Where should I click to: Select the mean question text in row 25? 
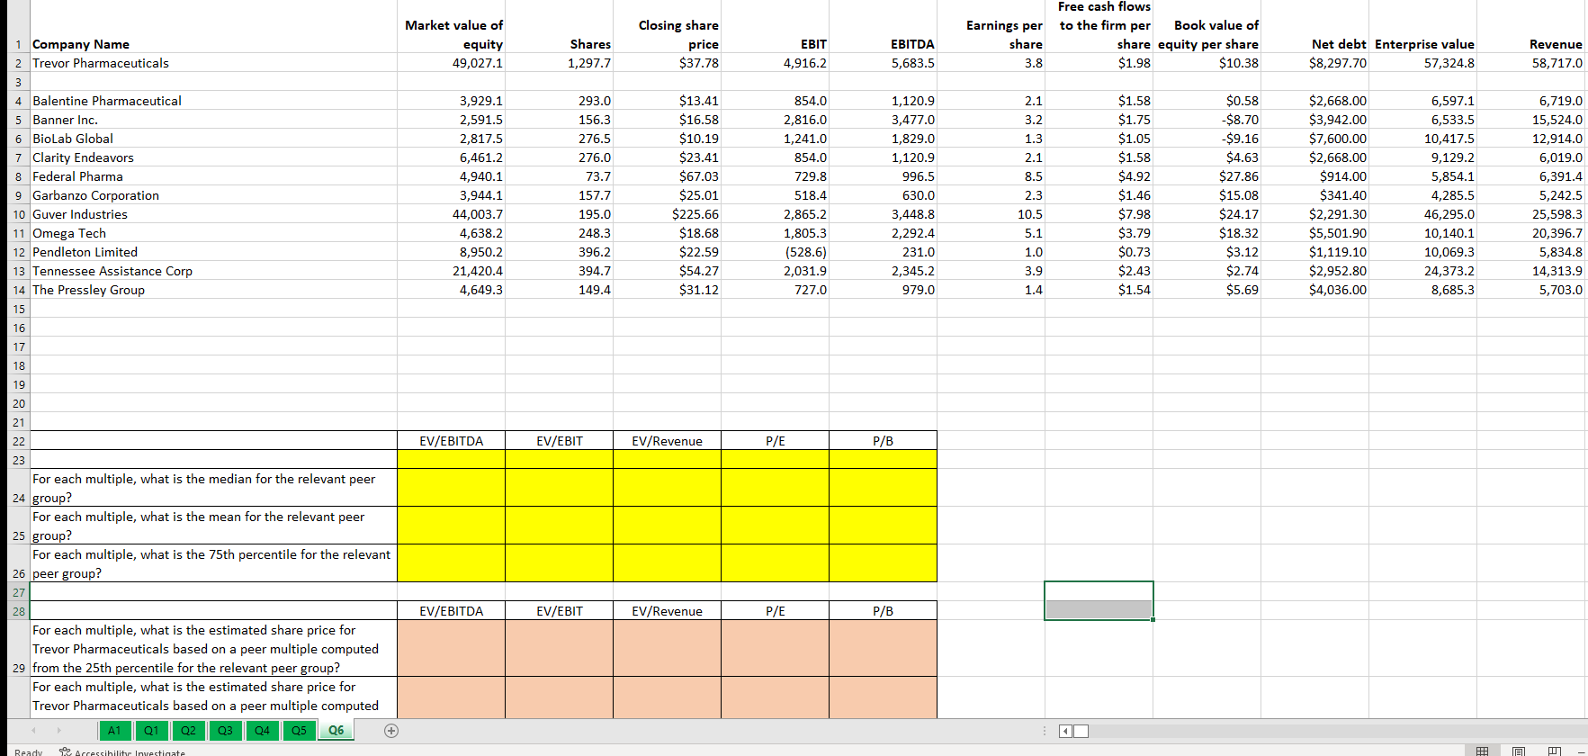pyautogui.click(x=213, y=526)
